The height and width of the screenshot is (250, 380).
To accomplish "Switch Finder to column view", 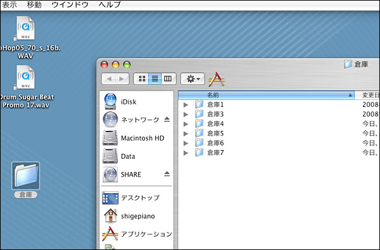I will click(168, 78).
